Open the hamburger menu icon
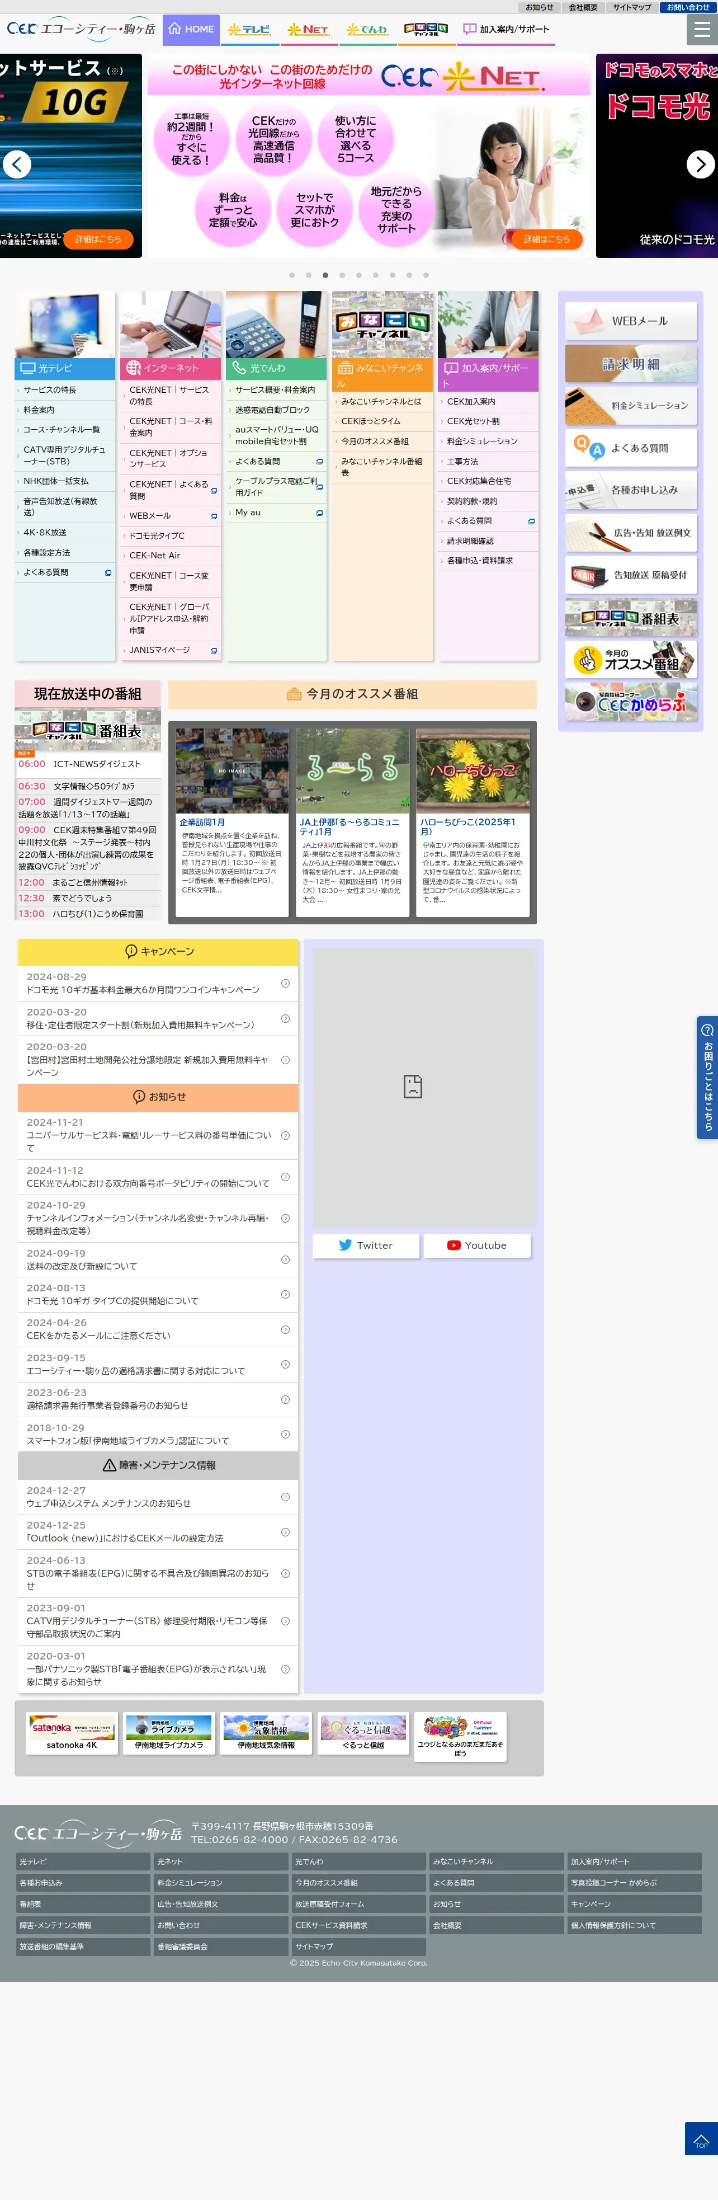This screenshot has height=2200, width=718. (702, 30)
